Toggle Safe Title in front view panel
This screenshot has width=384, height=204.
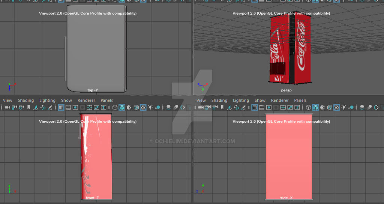[x=103, y=107]
